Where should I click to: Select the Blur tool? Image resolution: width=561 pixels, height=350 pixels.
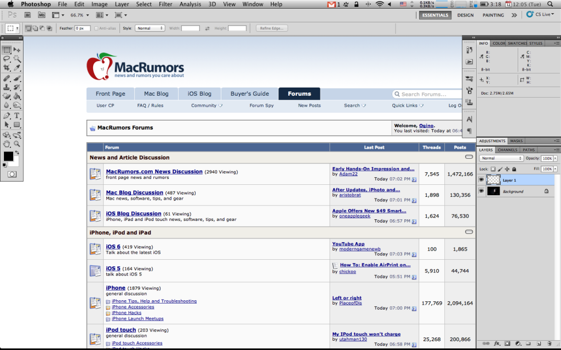pos(7,105)
